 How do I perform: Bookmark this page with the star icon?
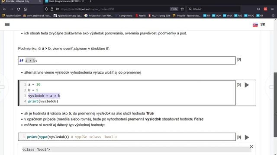coord(182,9)
